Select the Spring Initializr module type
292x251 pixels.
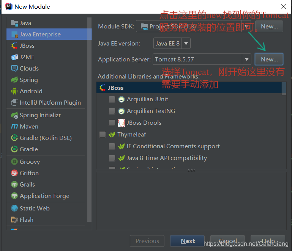[47, 115]
